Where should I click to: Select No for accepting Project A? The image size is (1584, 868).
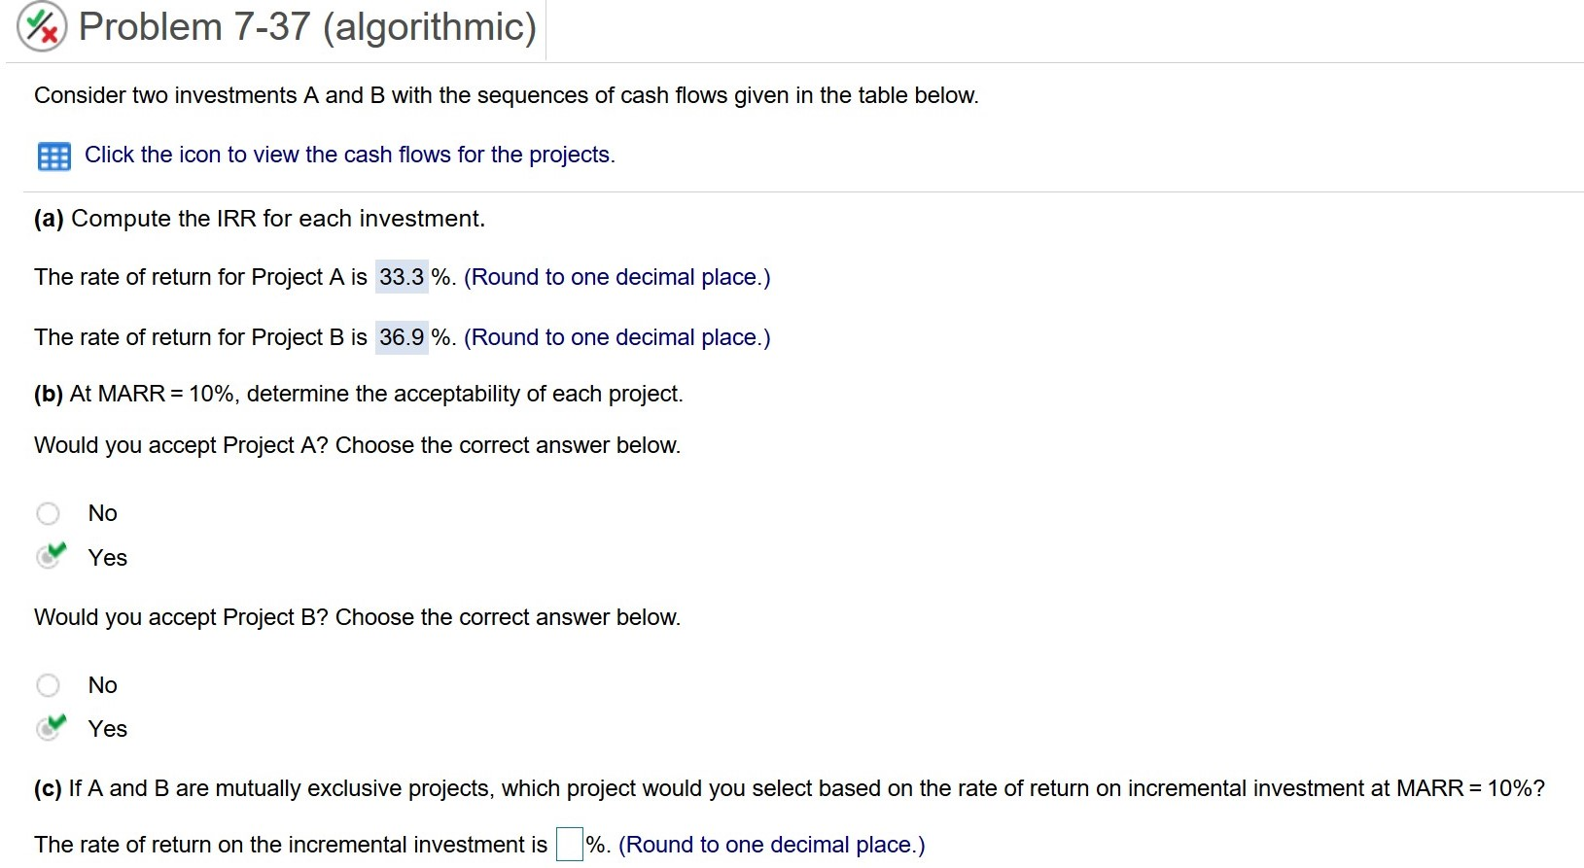pos(47,512)
